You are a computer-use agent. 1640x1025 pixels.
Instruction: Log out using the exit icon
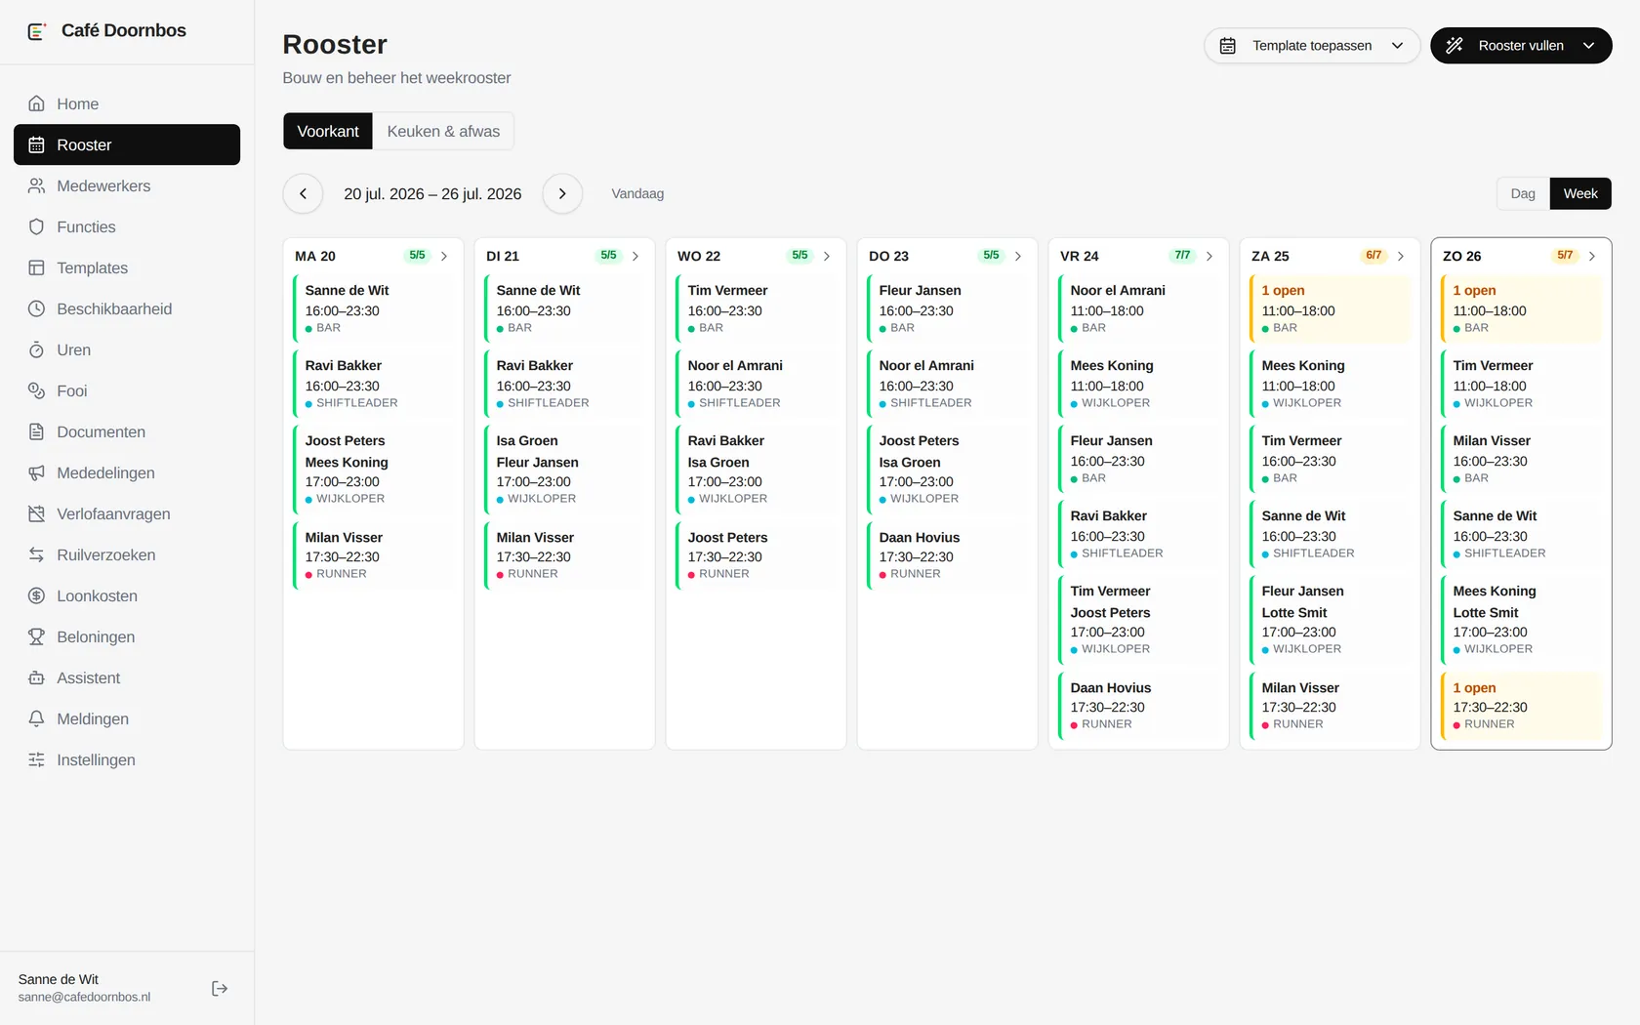coord(220,988)
